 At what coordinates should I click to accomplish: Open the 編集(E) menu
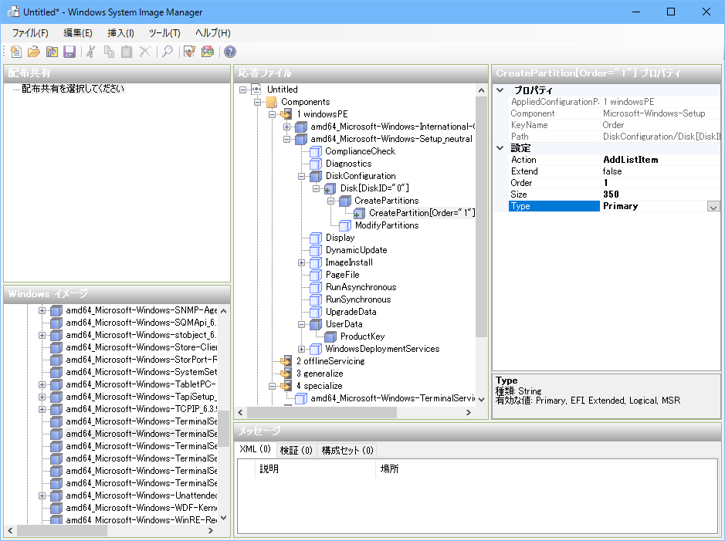[x=78, y=33]
